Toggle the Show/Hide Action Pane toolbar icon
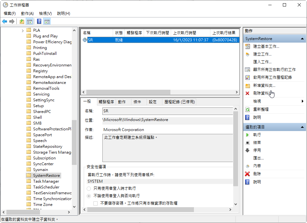The image size is (307, 223). point(47,21)
